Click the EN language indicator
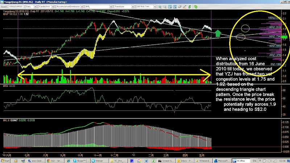The image size is (290, 163). 254,161
